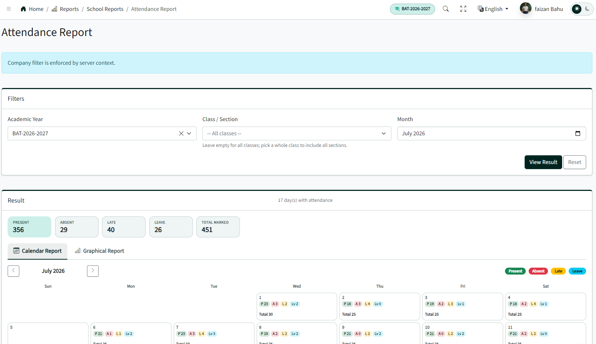Open faizan Bahu user profile
The width and height of the screenshot is (596, 344).
pos(541,9)
